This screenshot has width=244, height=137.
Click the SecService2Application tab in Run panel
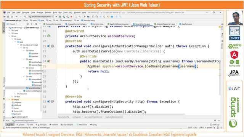pos(24,121)
